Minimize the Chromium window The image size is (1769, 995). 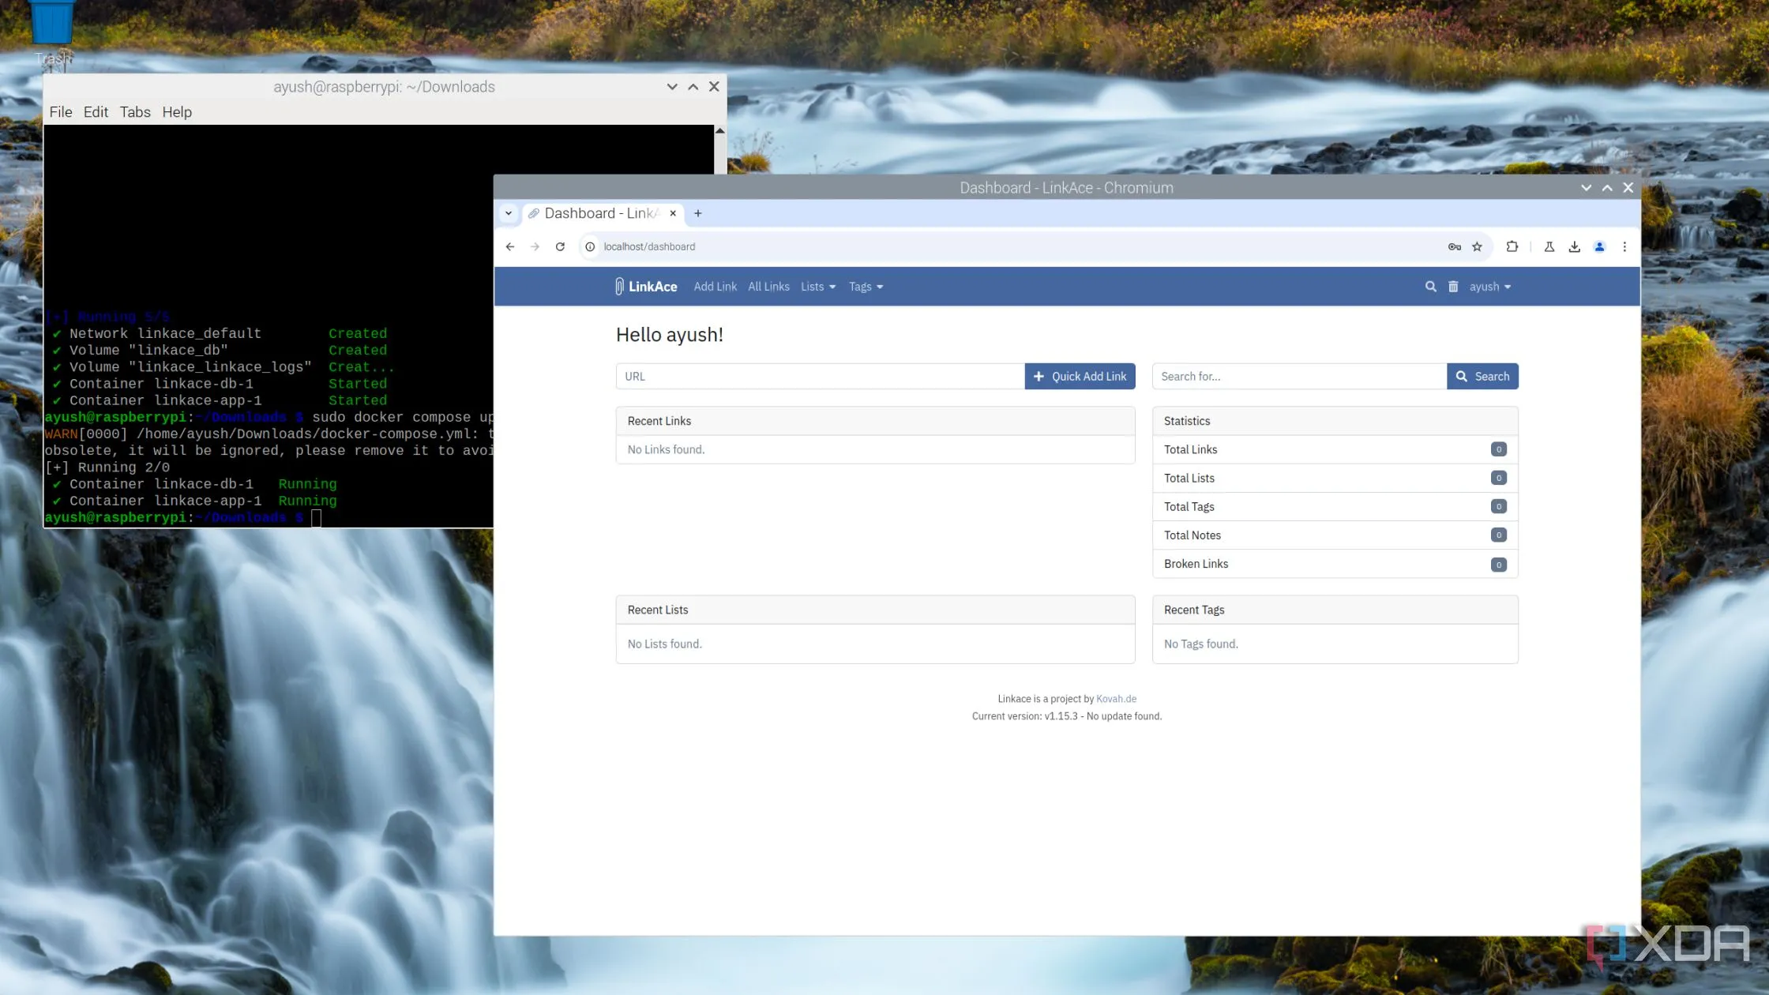click(x=1586, y=188)
